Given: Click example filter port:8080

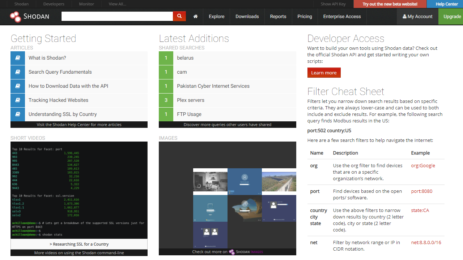Looking at the screenshot, I should point(422,191).
